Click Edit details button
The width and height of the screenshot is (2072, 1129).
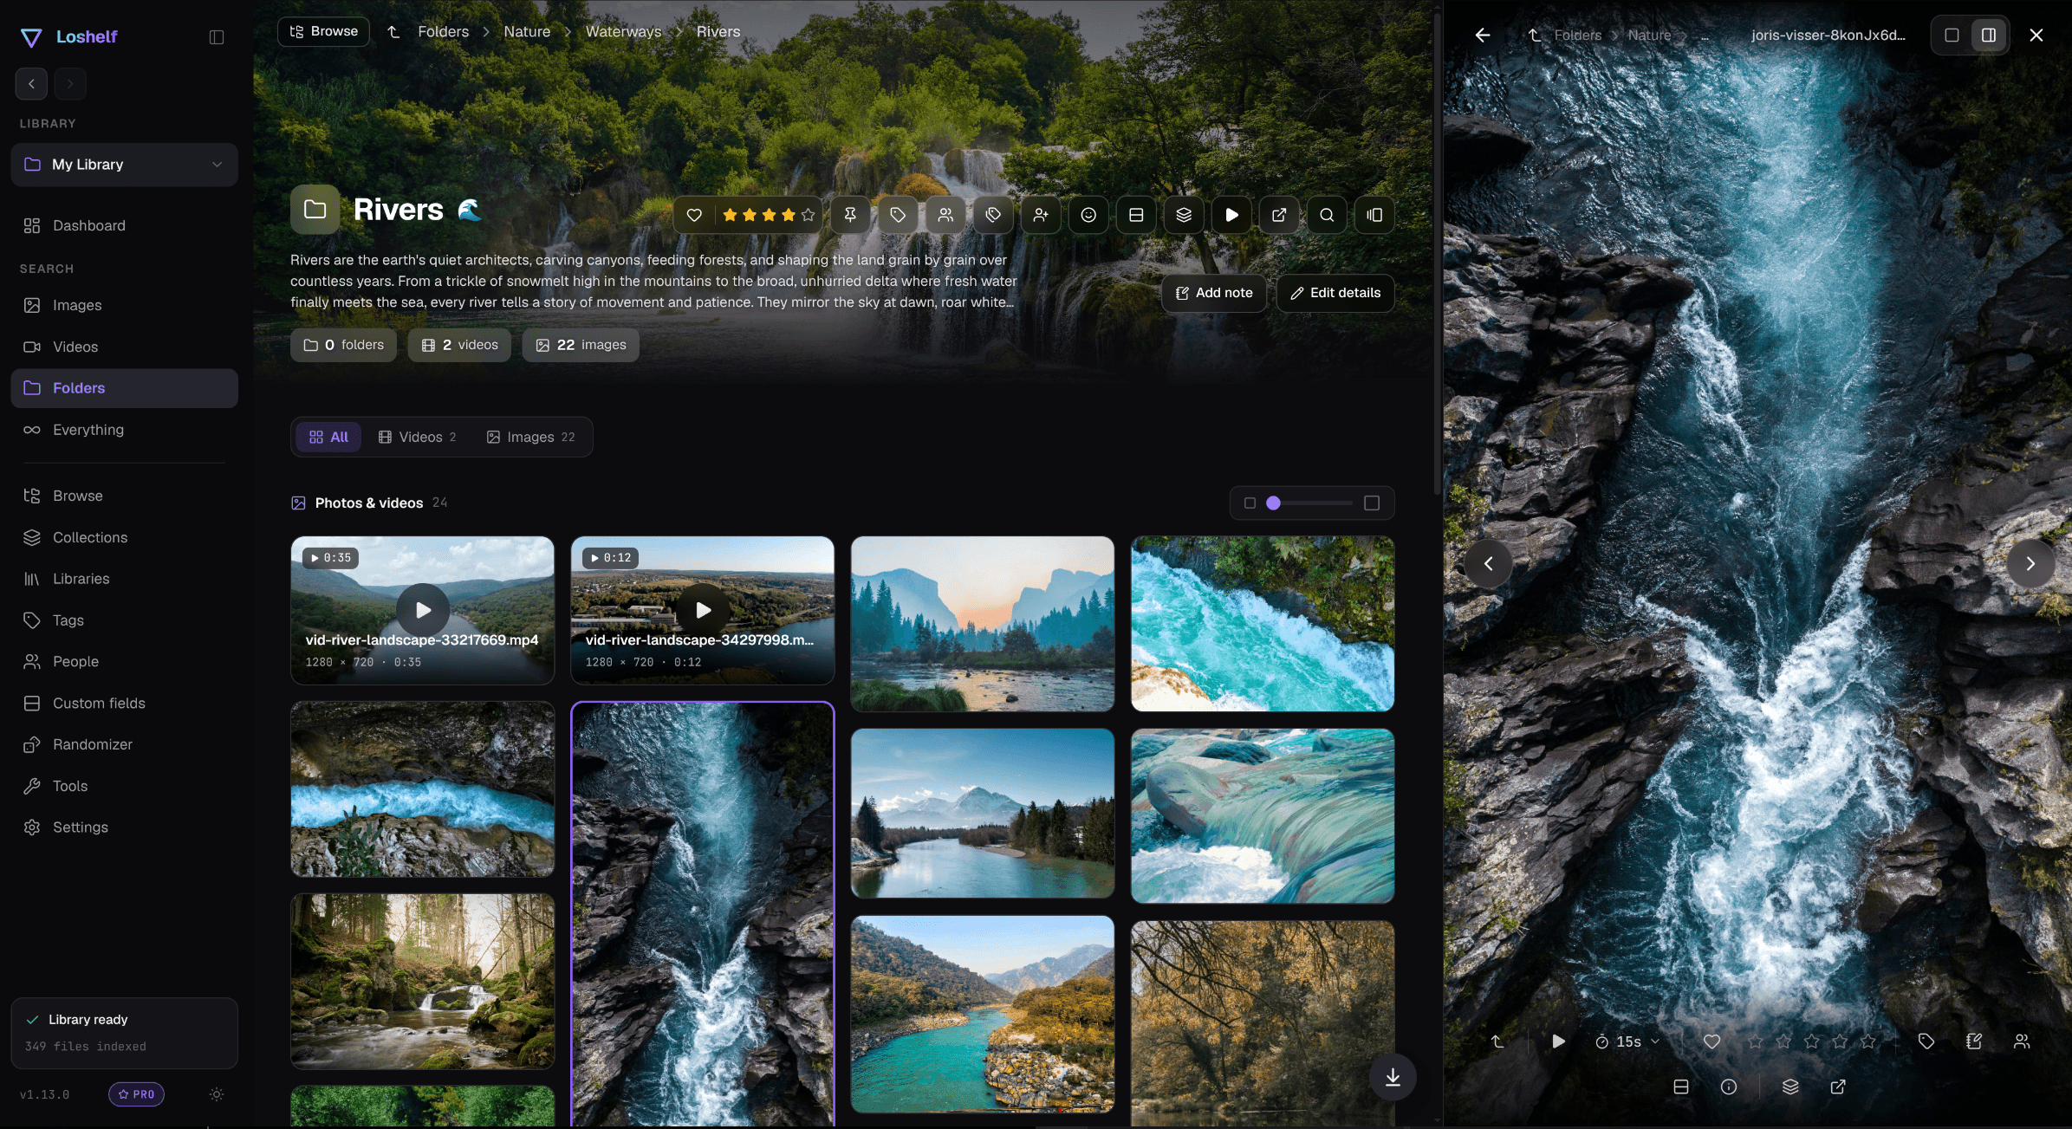tap(1335, 293)
